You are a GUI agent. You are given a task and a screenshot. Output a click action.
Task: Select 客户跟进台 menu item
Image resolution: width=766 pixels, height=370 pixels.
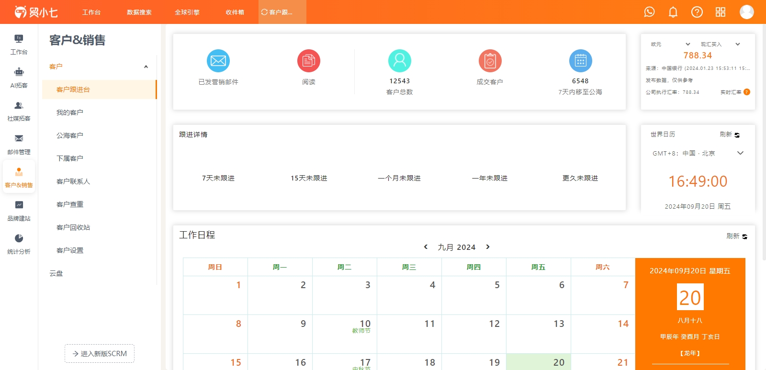pyautogui.click(x=99, y=90)
